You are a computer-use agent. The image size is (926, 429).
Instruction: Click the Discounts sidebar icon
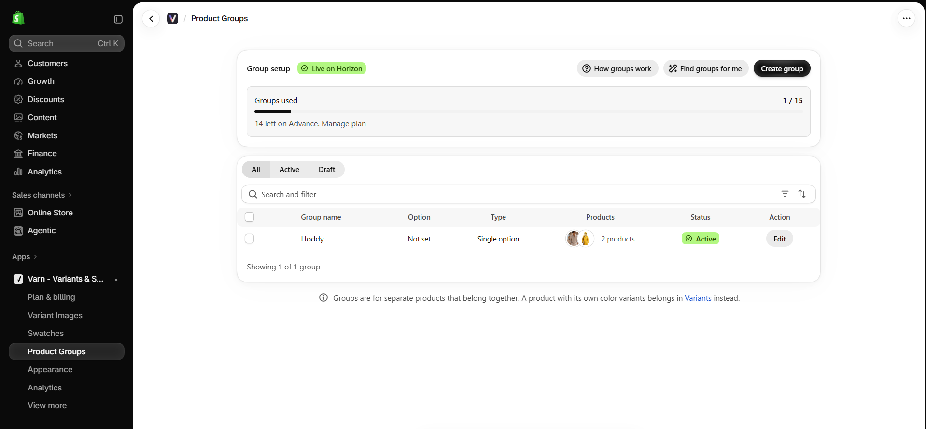18,99
